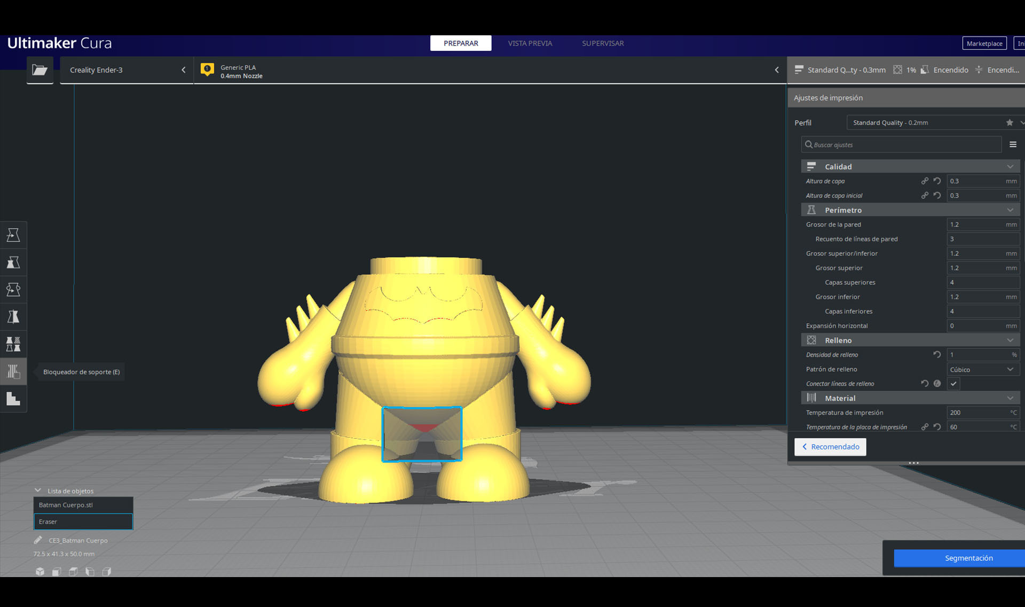Click the settings visibility hamburger menu icon
This screenshot has height=607, width=1025.
coord(1013,145)
